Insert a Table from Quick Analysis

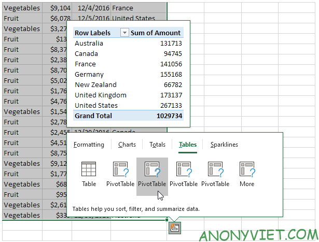[89, 174]
